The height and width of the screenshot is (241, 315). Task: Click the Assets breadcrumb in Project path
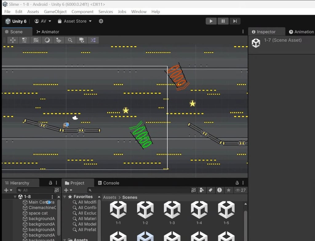(x=110, y=197)
